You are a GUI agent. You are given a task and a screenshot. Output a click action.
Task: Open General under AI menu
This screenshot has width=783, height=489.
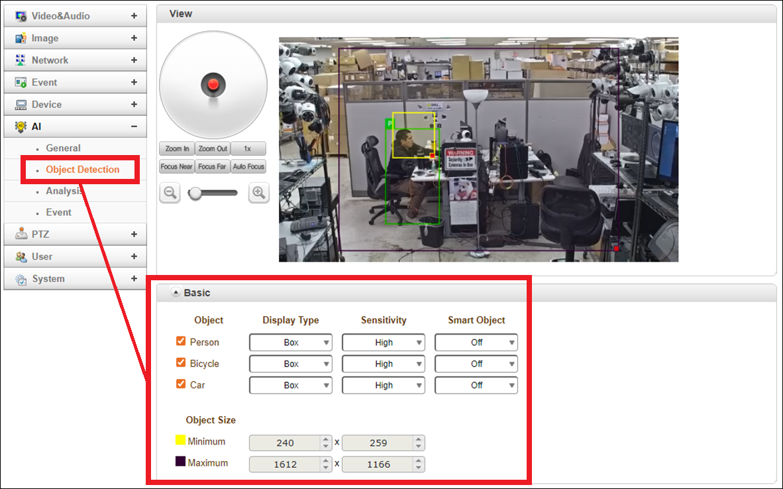[63, 148]
